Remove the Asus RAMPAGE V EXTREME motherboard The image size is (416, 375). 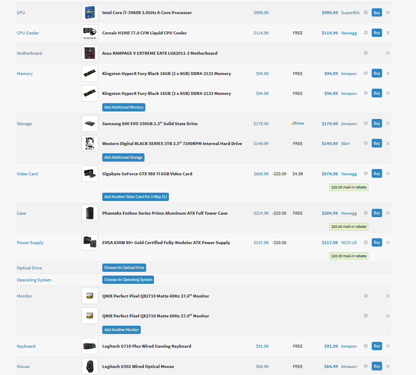387,53
